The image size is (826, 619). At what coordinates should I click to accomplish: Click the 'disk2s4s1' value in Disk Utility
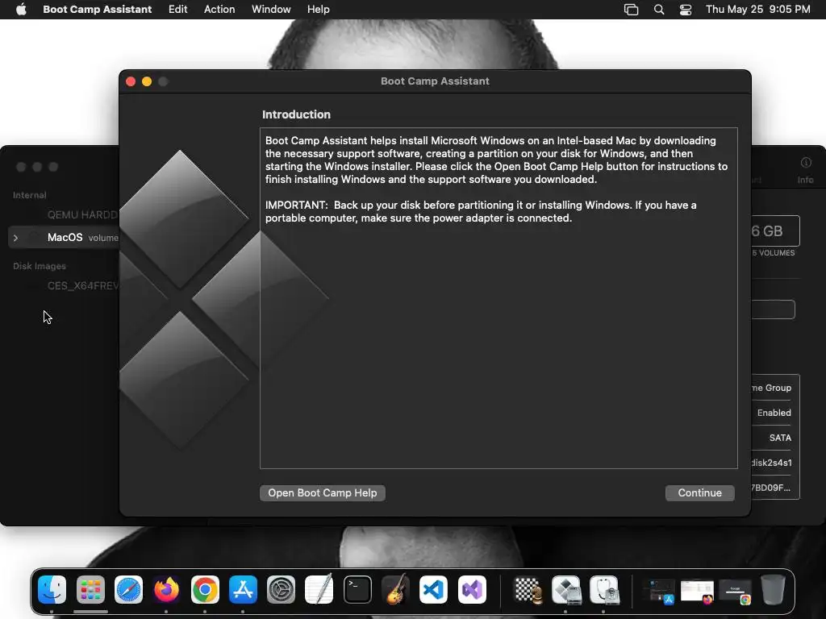point(771,463)
